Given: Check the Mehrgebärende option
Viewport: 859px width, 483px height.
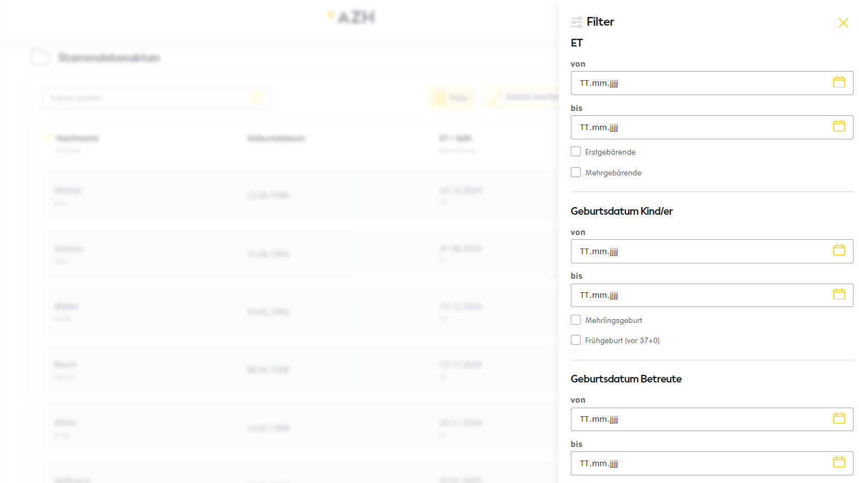Looking at the screenshot, I should pyautogui.click(x=576, y=172).
